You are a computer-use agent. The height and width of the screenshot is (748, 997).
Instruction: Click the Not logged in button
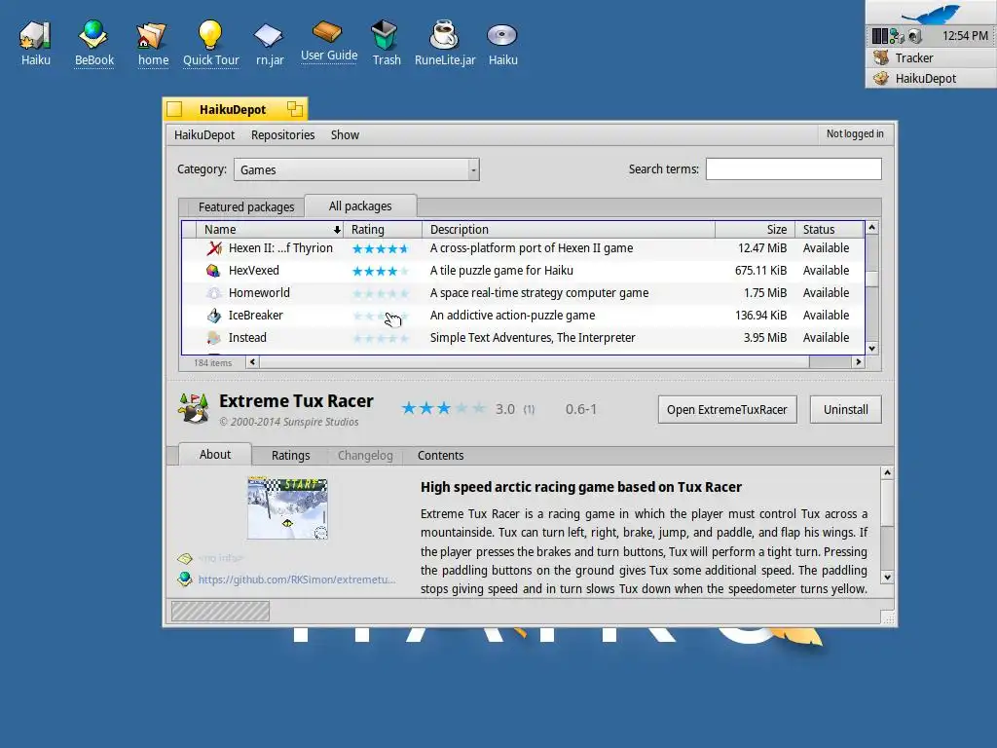(x=855, y=133)
